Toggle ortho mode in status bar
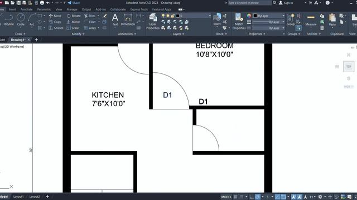 coord(252,197)
